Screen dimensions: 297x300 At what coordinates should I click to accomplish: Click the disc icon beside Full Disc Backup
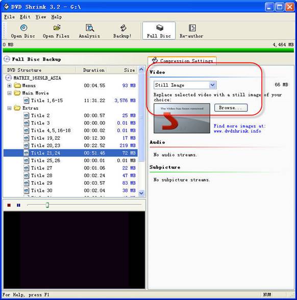[7, 59]
